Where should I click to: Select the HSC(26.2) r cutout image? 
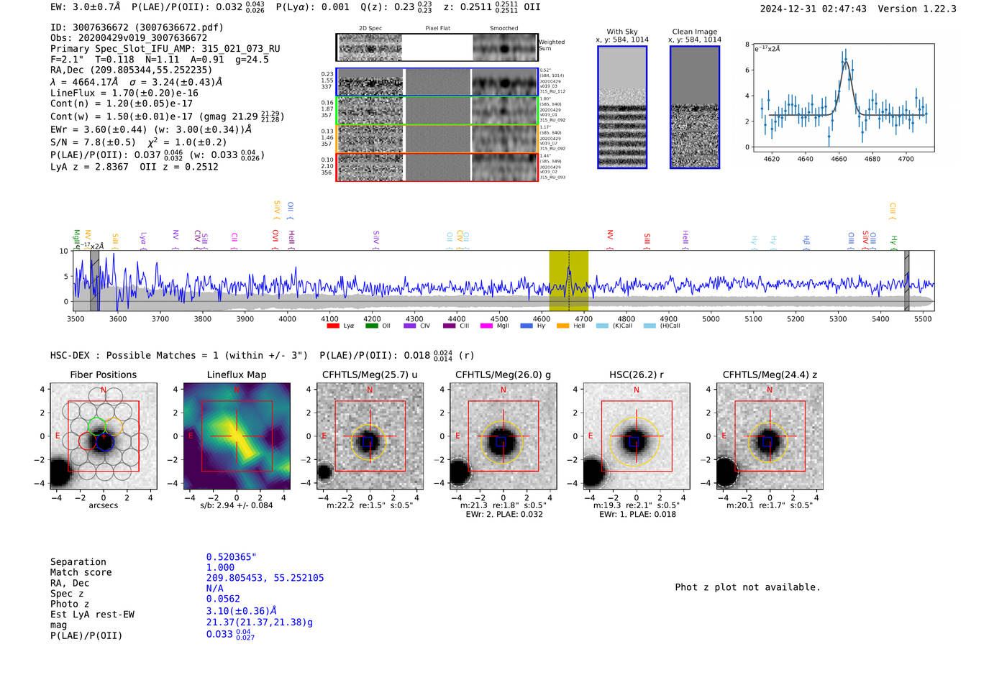pos(636,436)
